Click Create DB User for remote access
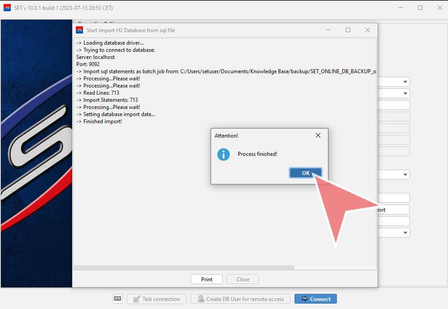Viewport: 448px width, 309px height. (x=240, y=299)
